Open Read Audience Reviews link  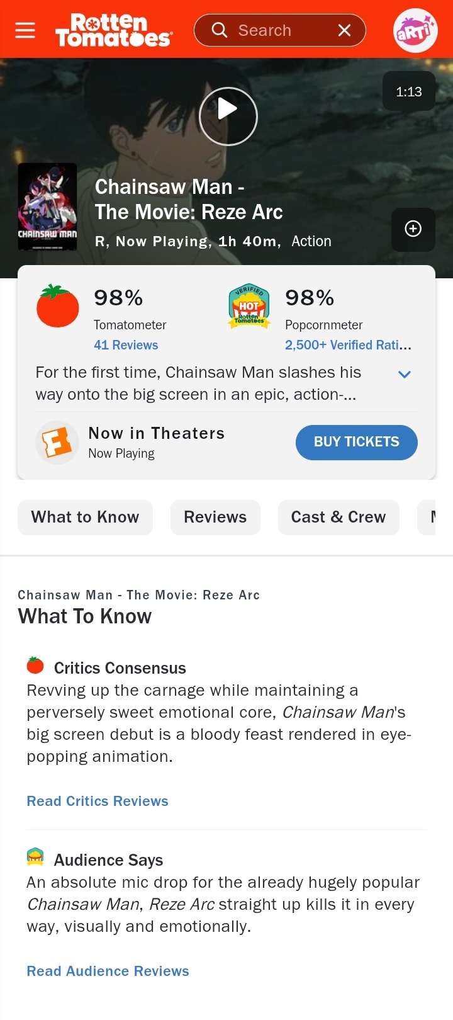(x=108, y=971)
